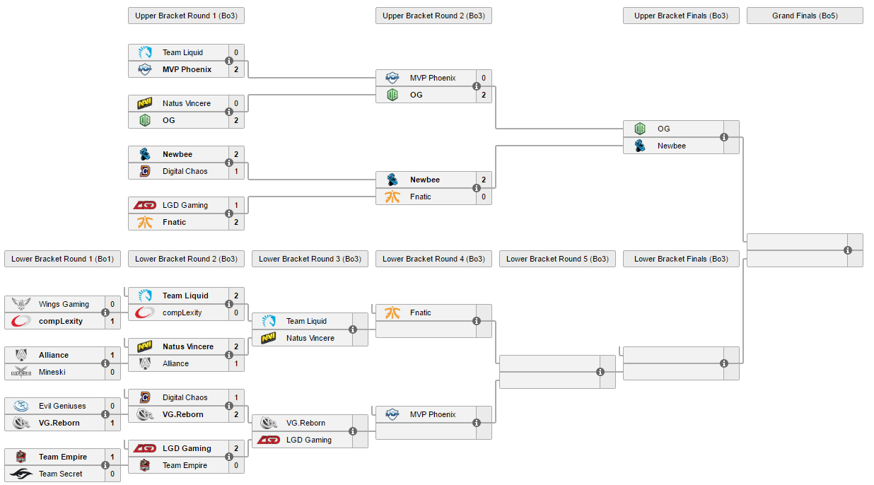
Task: Show details for OG vs Newbee match
Action: pos(724,137)
